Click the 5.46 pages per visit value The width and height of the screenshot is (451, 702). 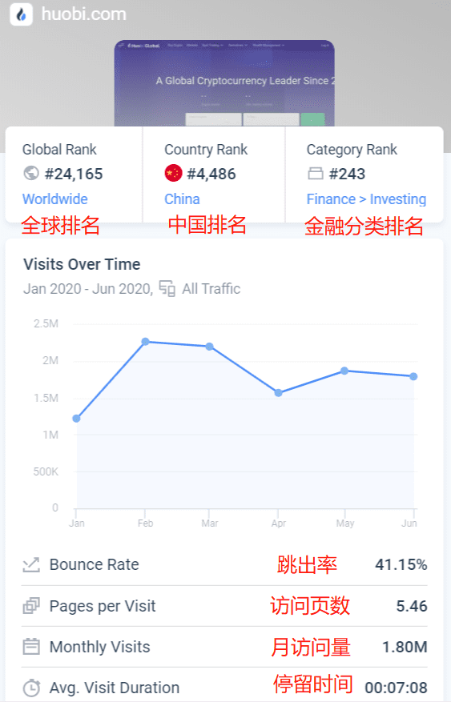(x=412, y=606)
